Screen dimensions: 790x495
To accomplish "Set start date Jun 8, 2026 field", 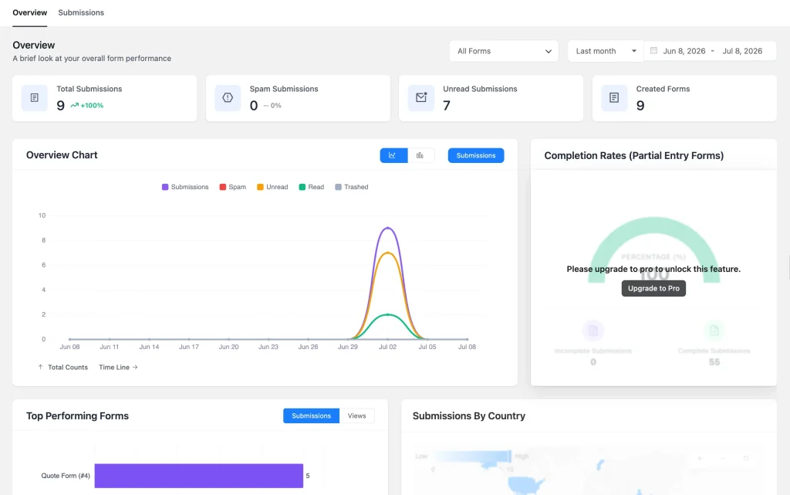I will tap(684, 51).
